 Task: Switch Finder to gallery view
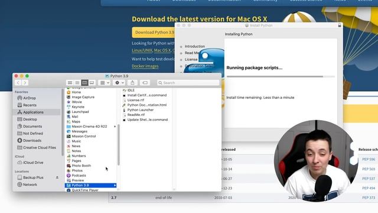click(x=92, y=83)
